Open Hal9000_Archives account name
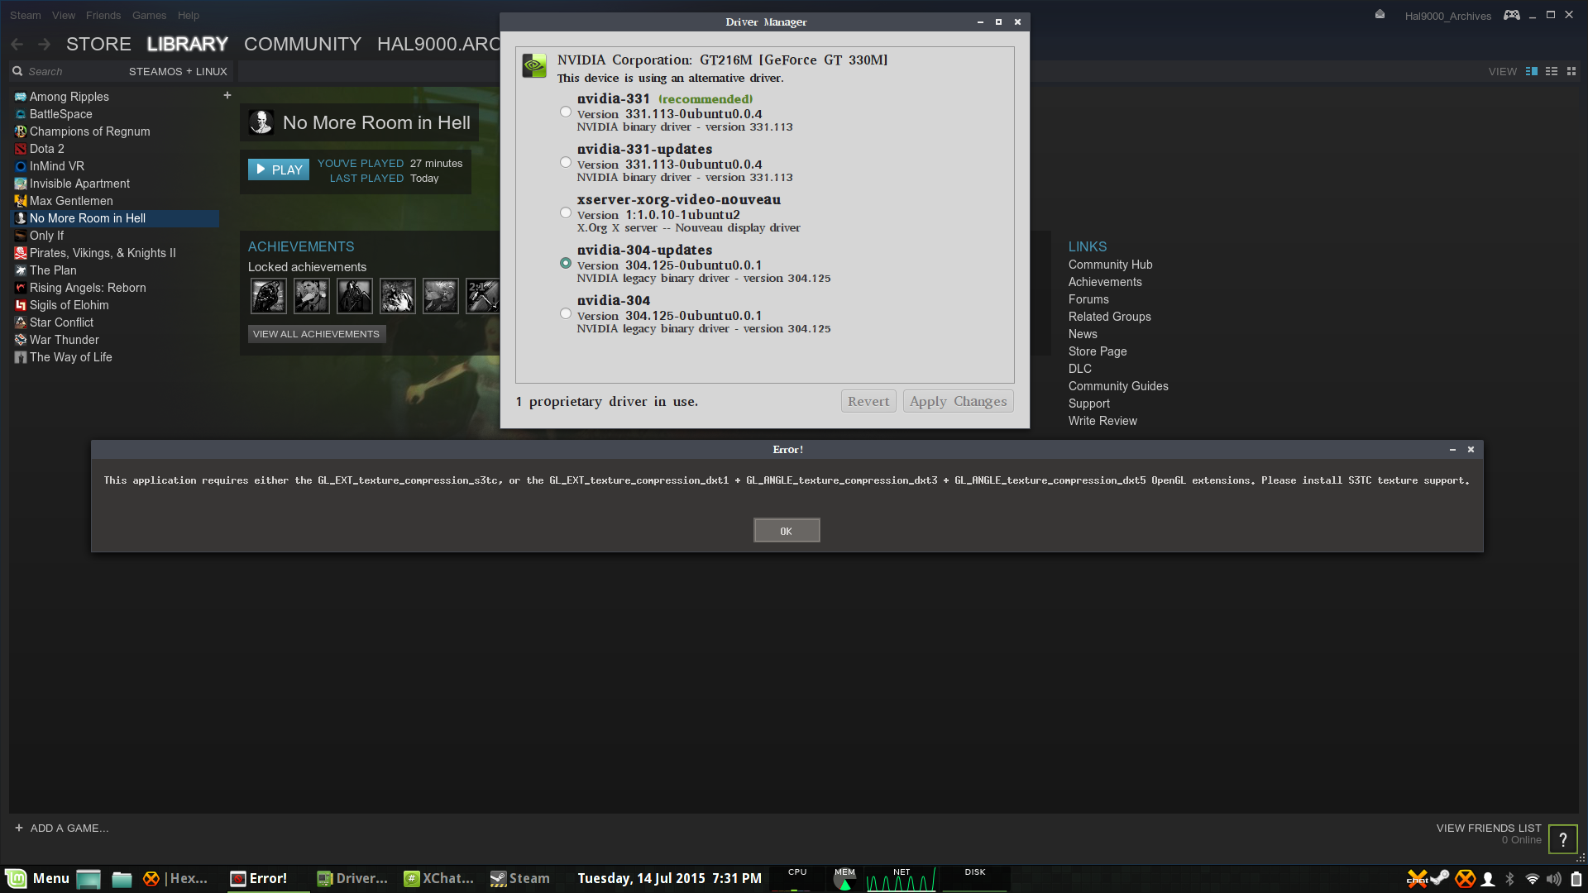 click(1448, 16)
